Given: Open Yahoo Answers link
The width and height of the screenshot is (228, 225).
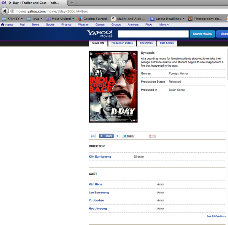Looking at the screenshot, I should (x=133, y=25).
